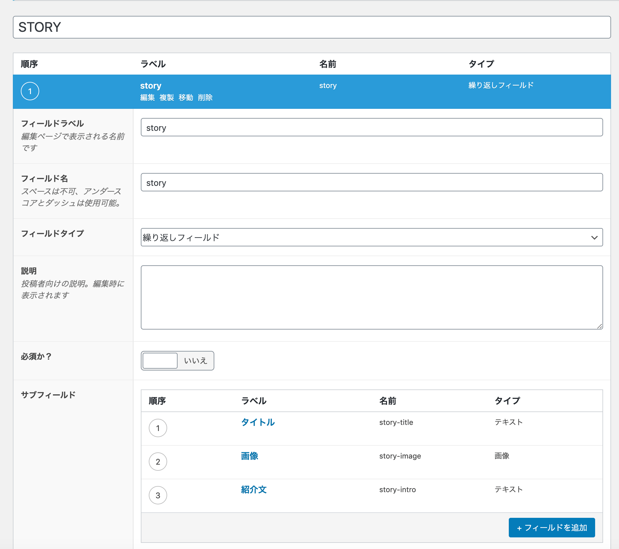The image size is (619, 549).
Task: Open the フィールドタイプ dropdown
Action: tap(371, 237)
